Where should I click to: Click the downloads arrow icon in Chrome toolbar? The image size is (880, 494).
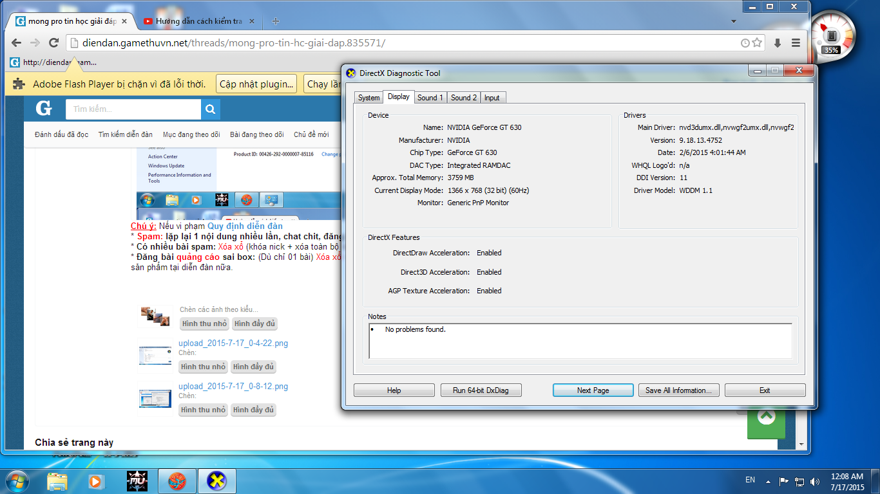[x=778, y=43]
